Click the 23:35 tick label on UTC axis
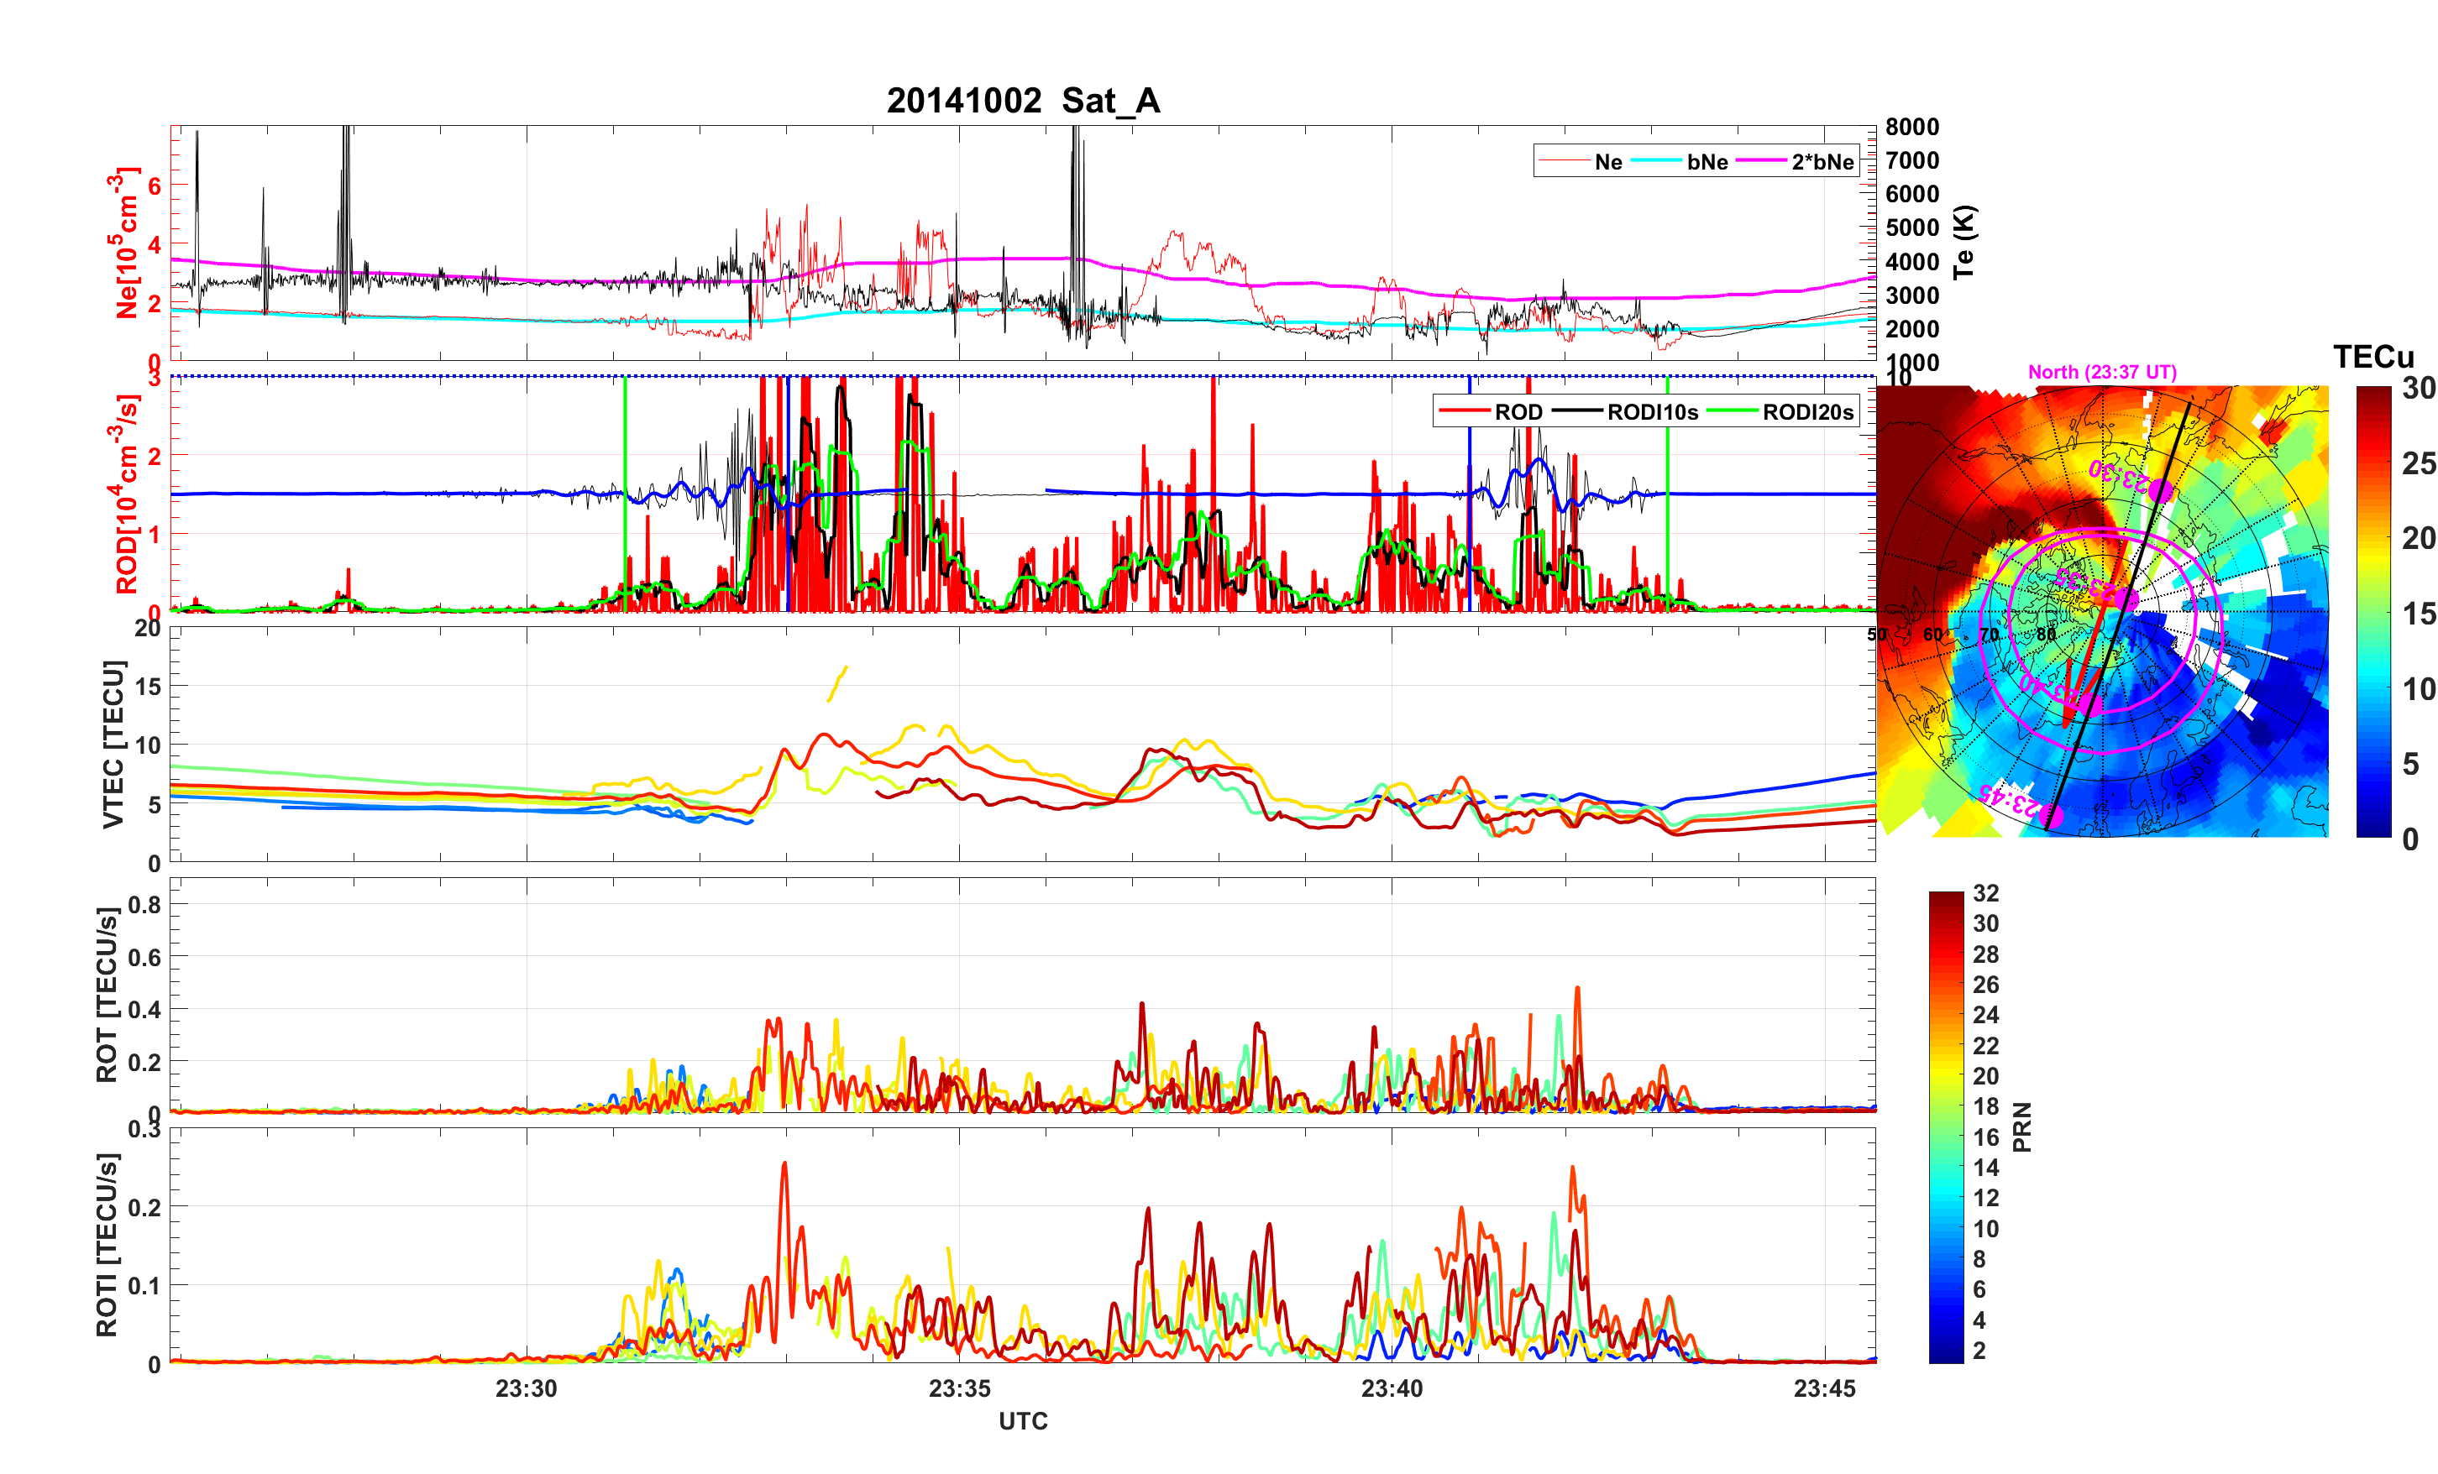The width and height of the screenshot is (2438, 1474). pyautogui.click(x=959, y=1388)
